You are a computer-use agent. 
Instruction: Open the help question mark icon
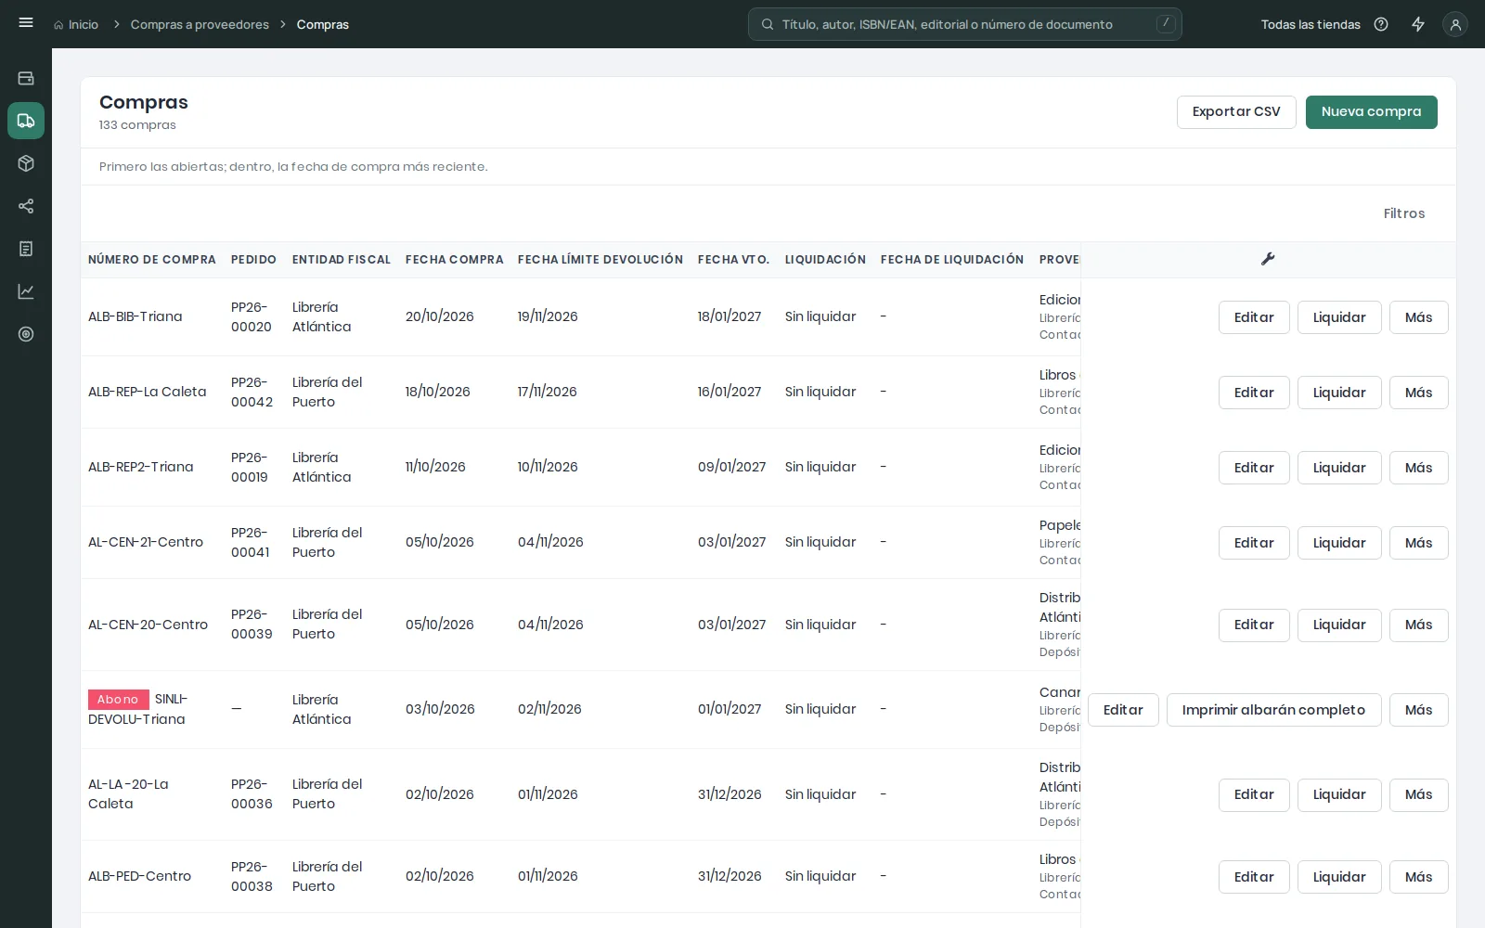(1381, 24)
